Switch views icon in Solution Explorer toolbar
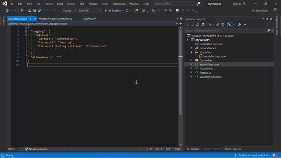 click(203, 25)
